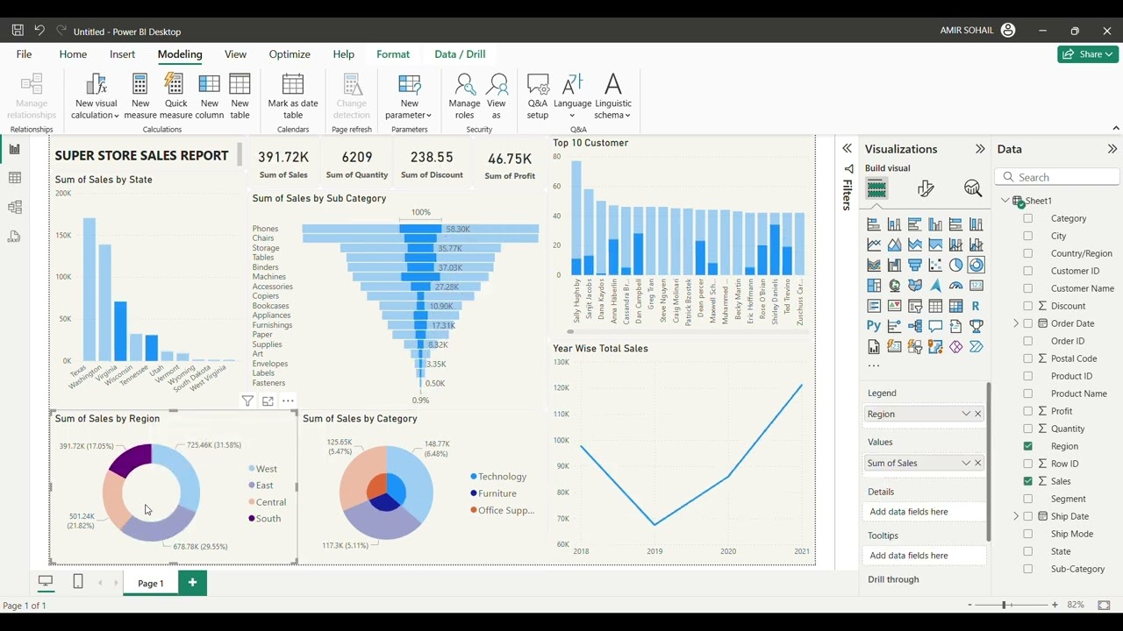Click Focus mode icon above donut visual
Viewport: 1123px width, 631px height.
pyautogui.click(x=268, y=401)
